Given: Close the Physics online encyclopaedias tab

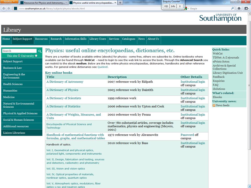Looking at the screenshot, I should [x=115, y=3].
